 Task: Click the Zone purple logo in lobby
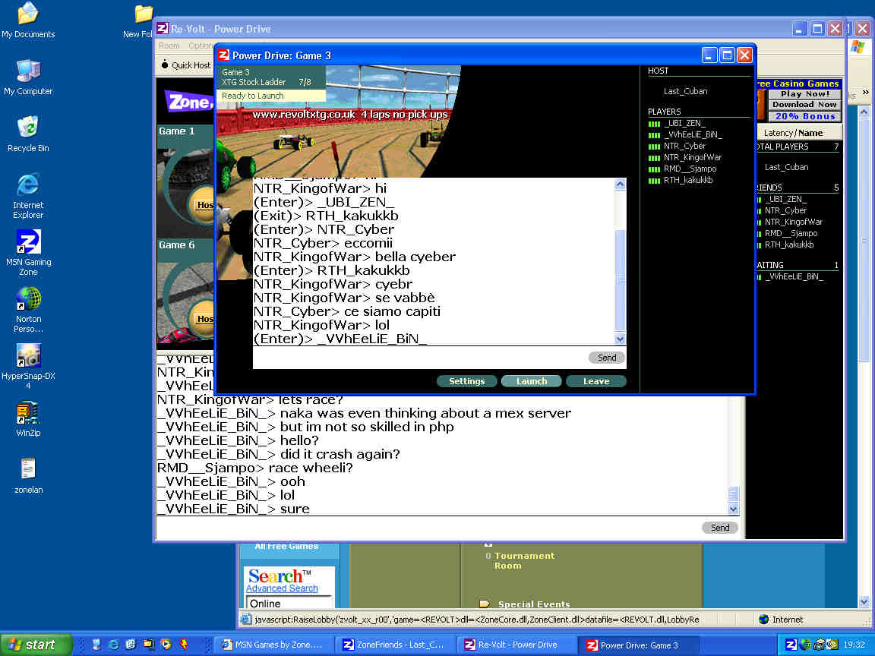click(x=188, y=102)
